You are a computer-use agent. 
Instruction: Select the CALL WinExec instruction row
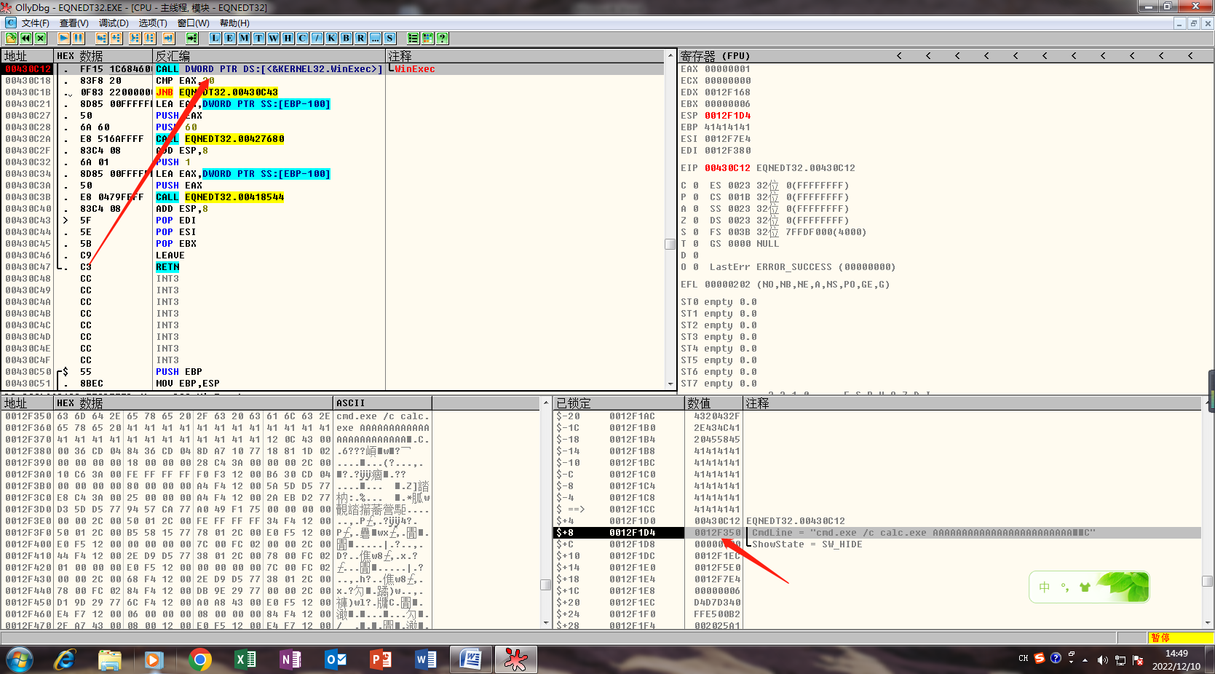tap(268, 69)
